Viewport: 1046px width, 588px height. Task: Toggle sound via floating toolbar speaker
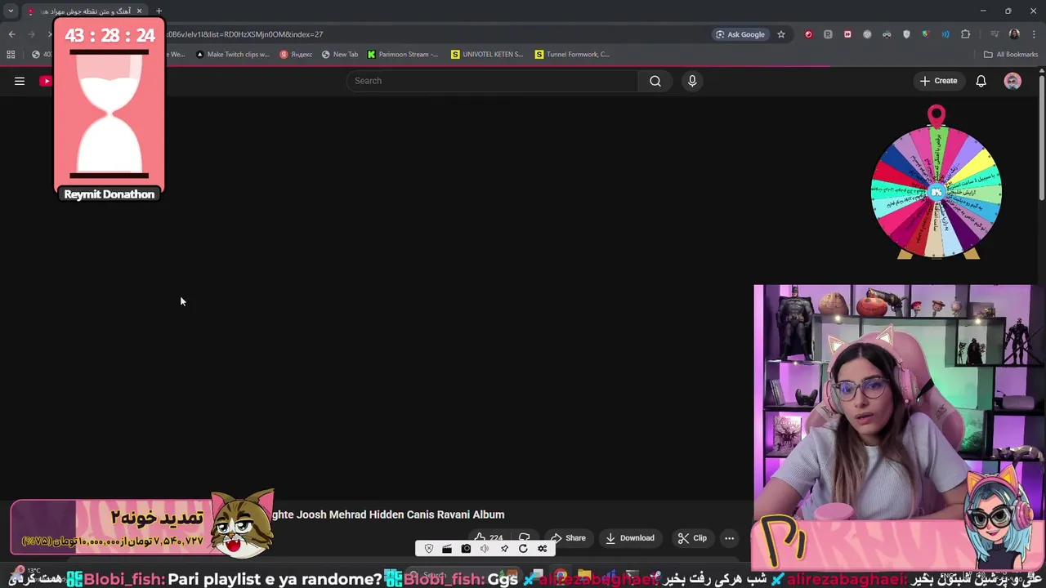[x=485, y=549]
